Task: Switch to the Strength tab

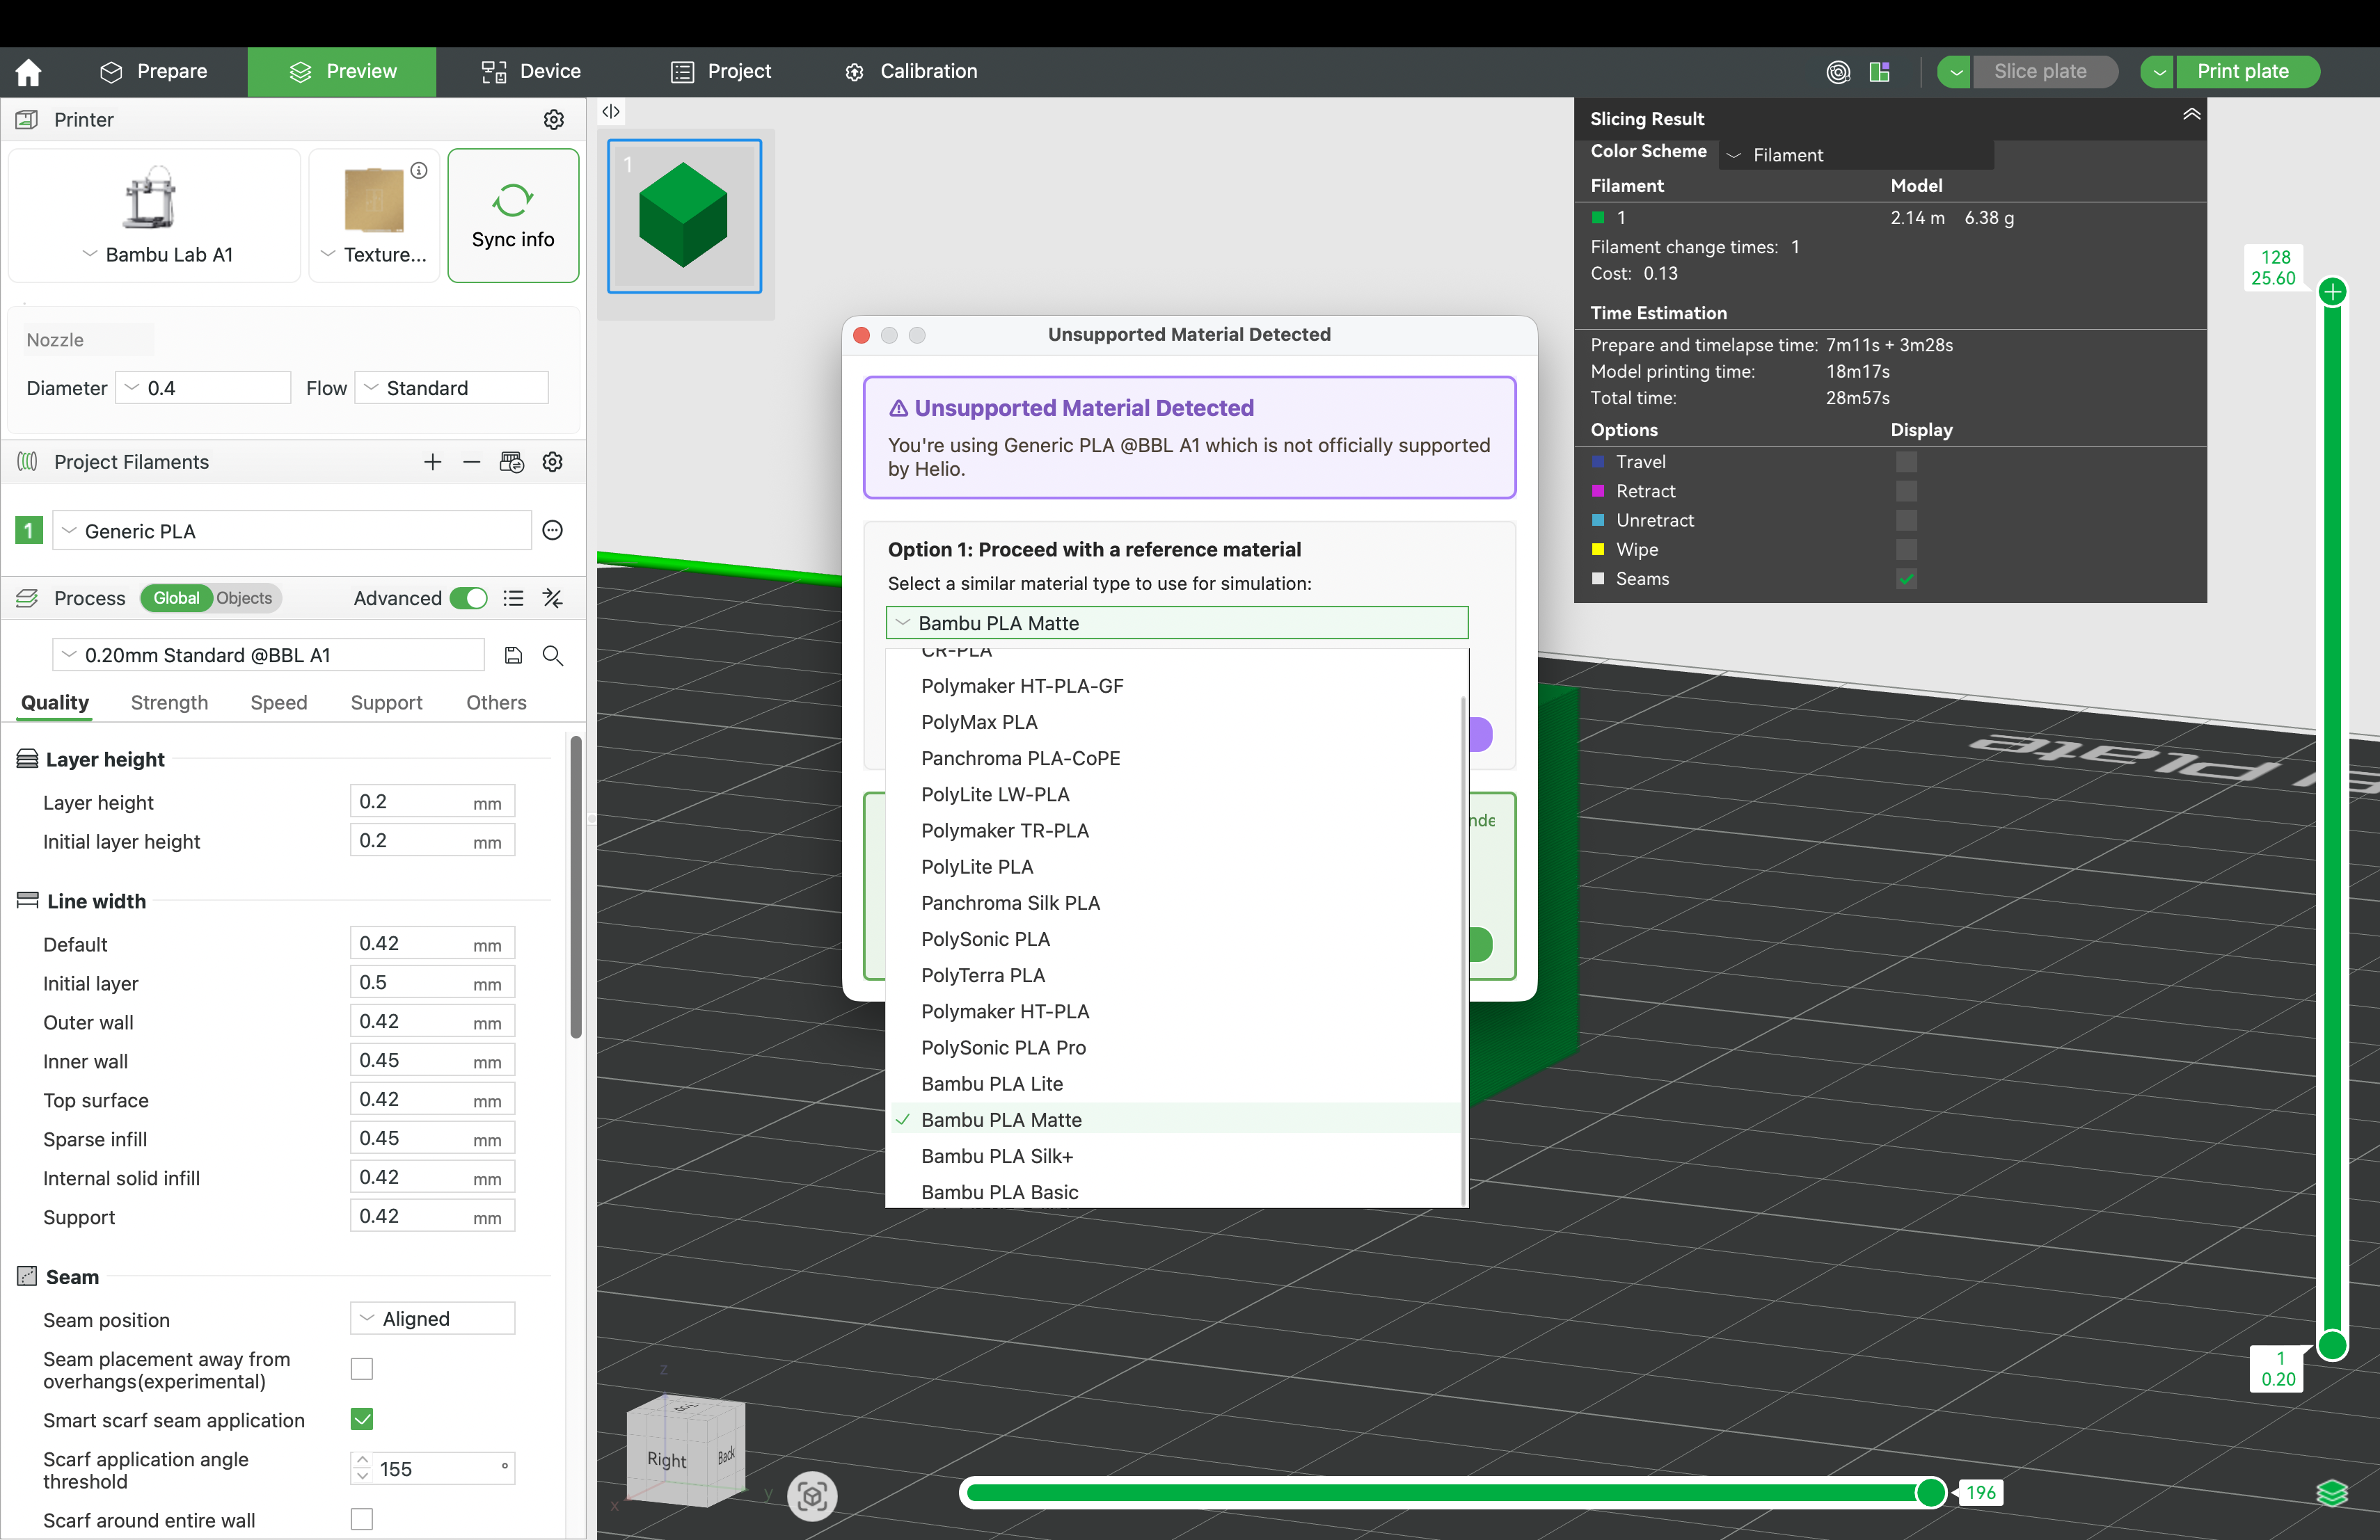Action: coord(169,703)
